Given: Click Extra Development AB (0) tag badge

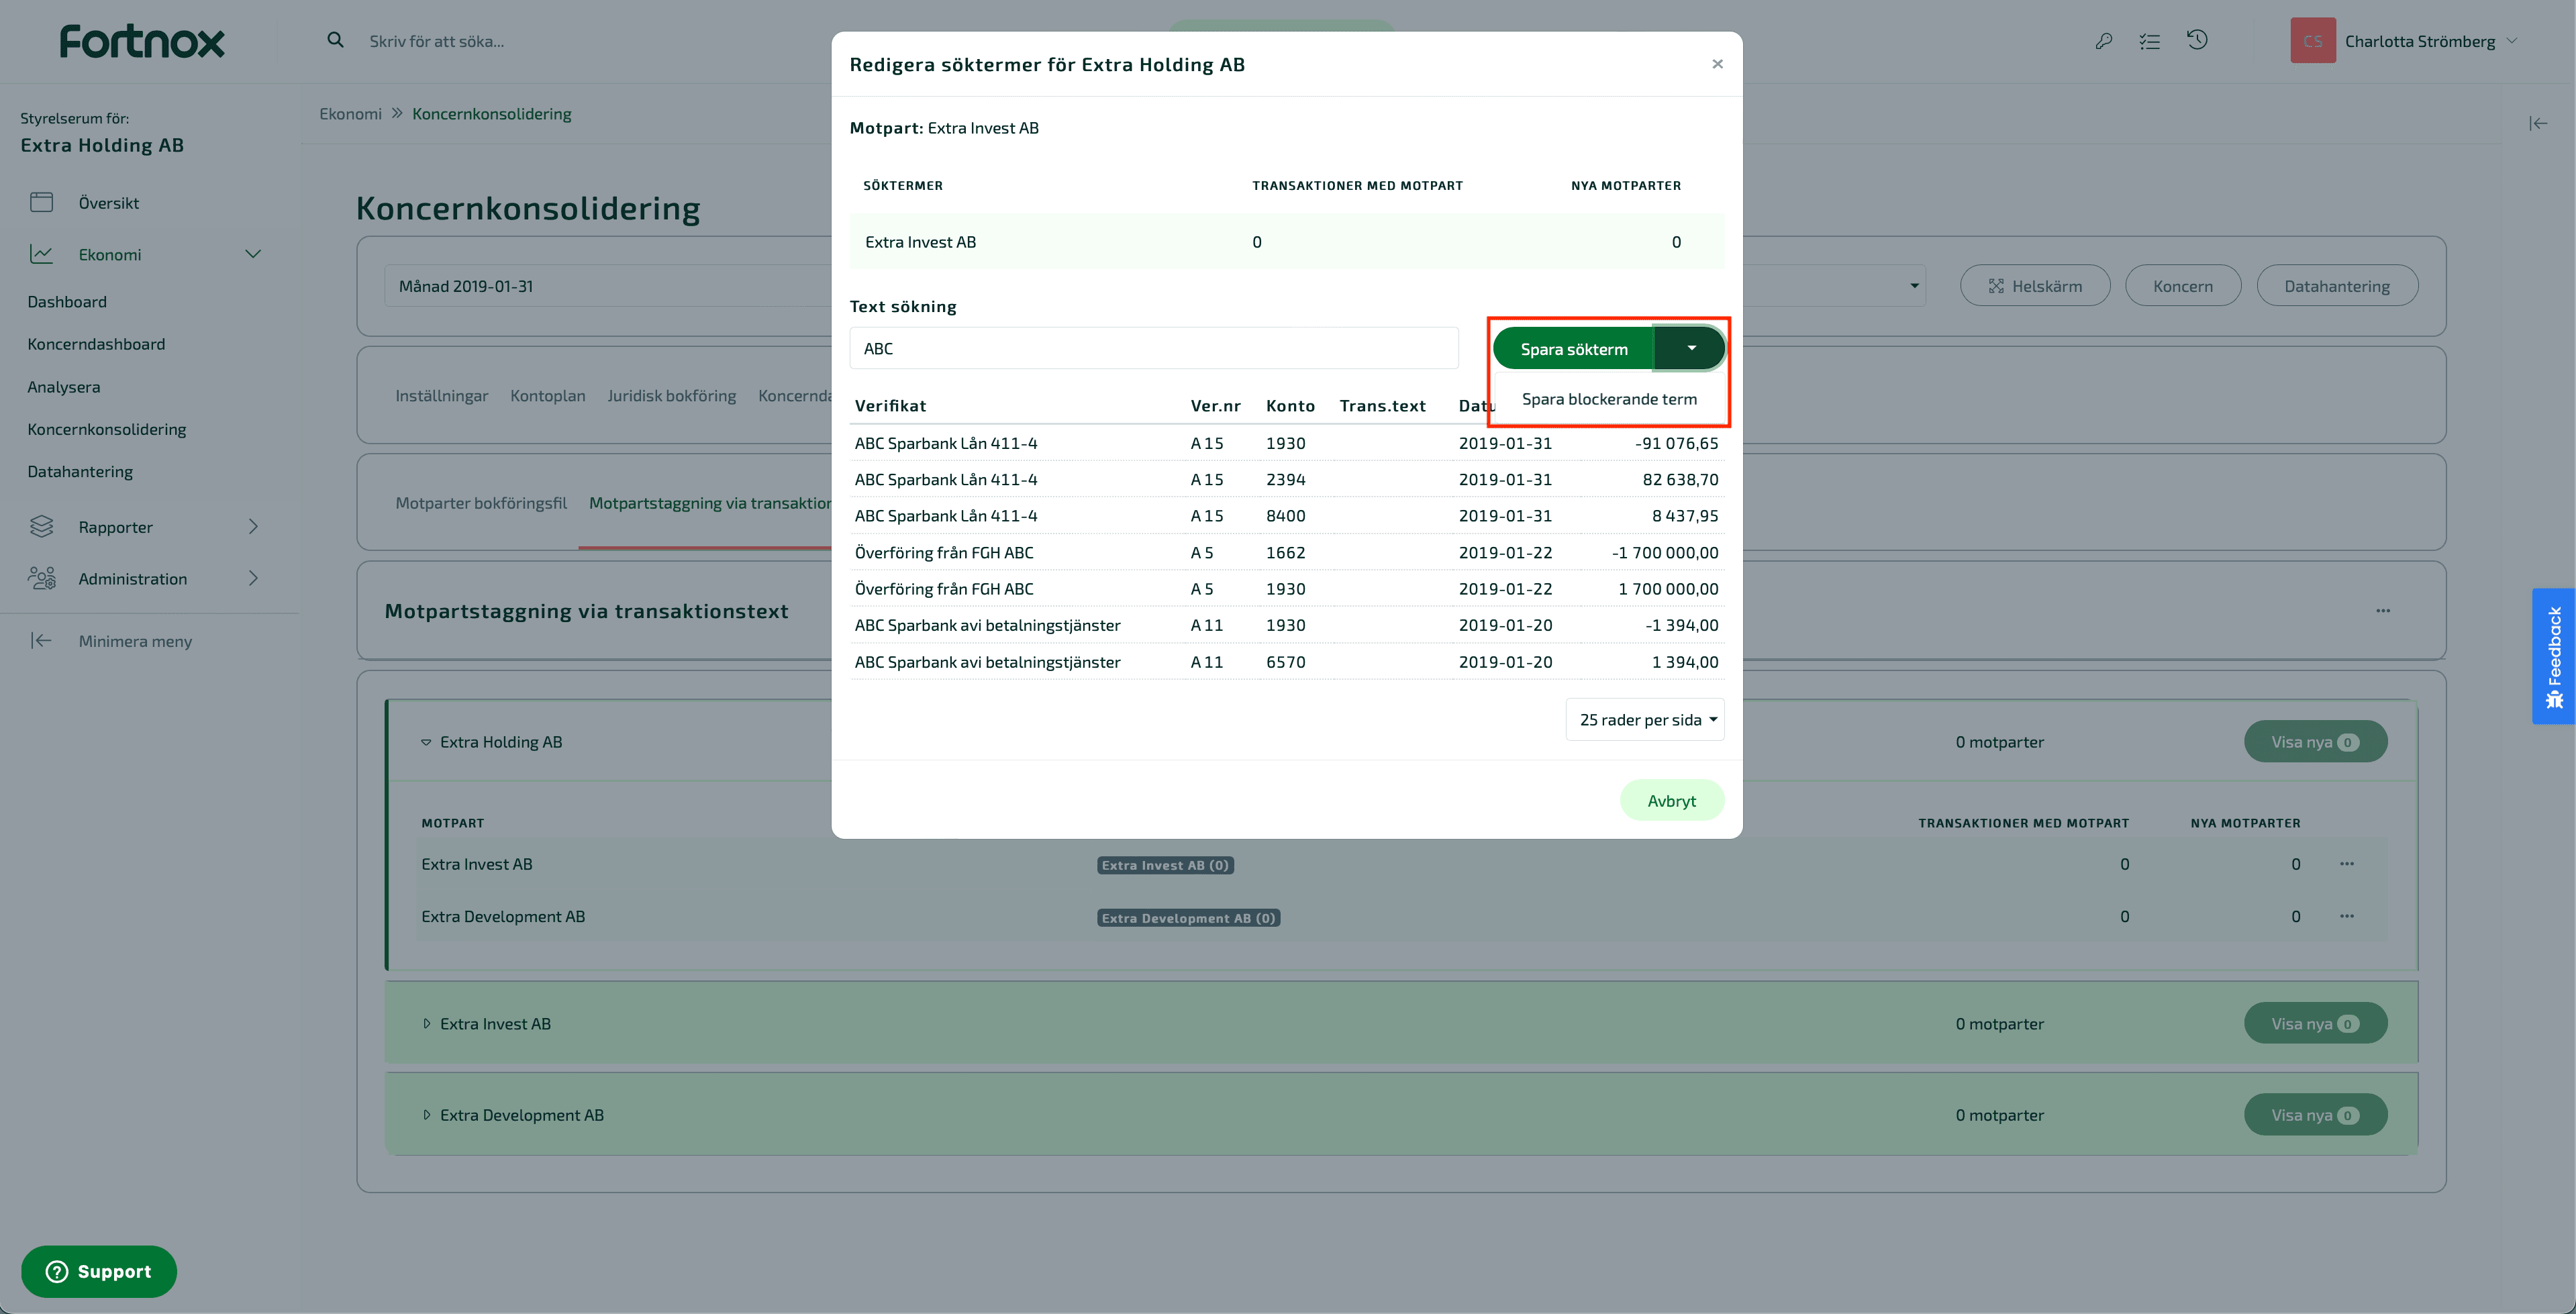Looking at the screenshot, I should 1188,917.
